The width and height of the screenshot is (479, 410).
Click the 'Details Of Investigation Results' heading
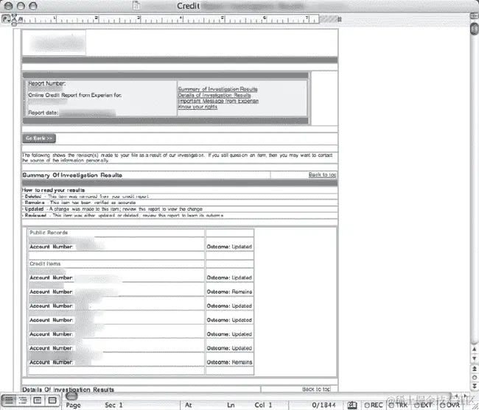[x=68, y=389]
